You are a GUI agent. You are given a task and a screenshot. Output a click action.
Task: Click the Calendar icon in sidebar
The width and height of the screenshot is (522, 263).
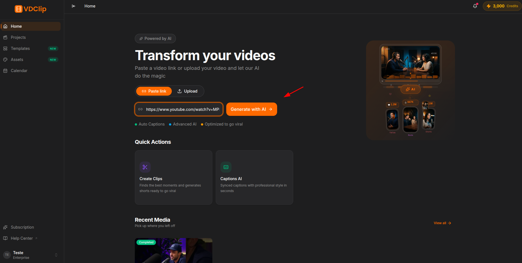[5, 71]
